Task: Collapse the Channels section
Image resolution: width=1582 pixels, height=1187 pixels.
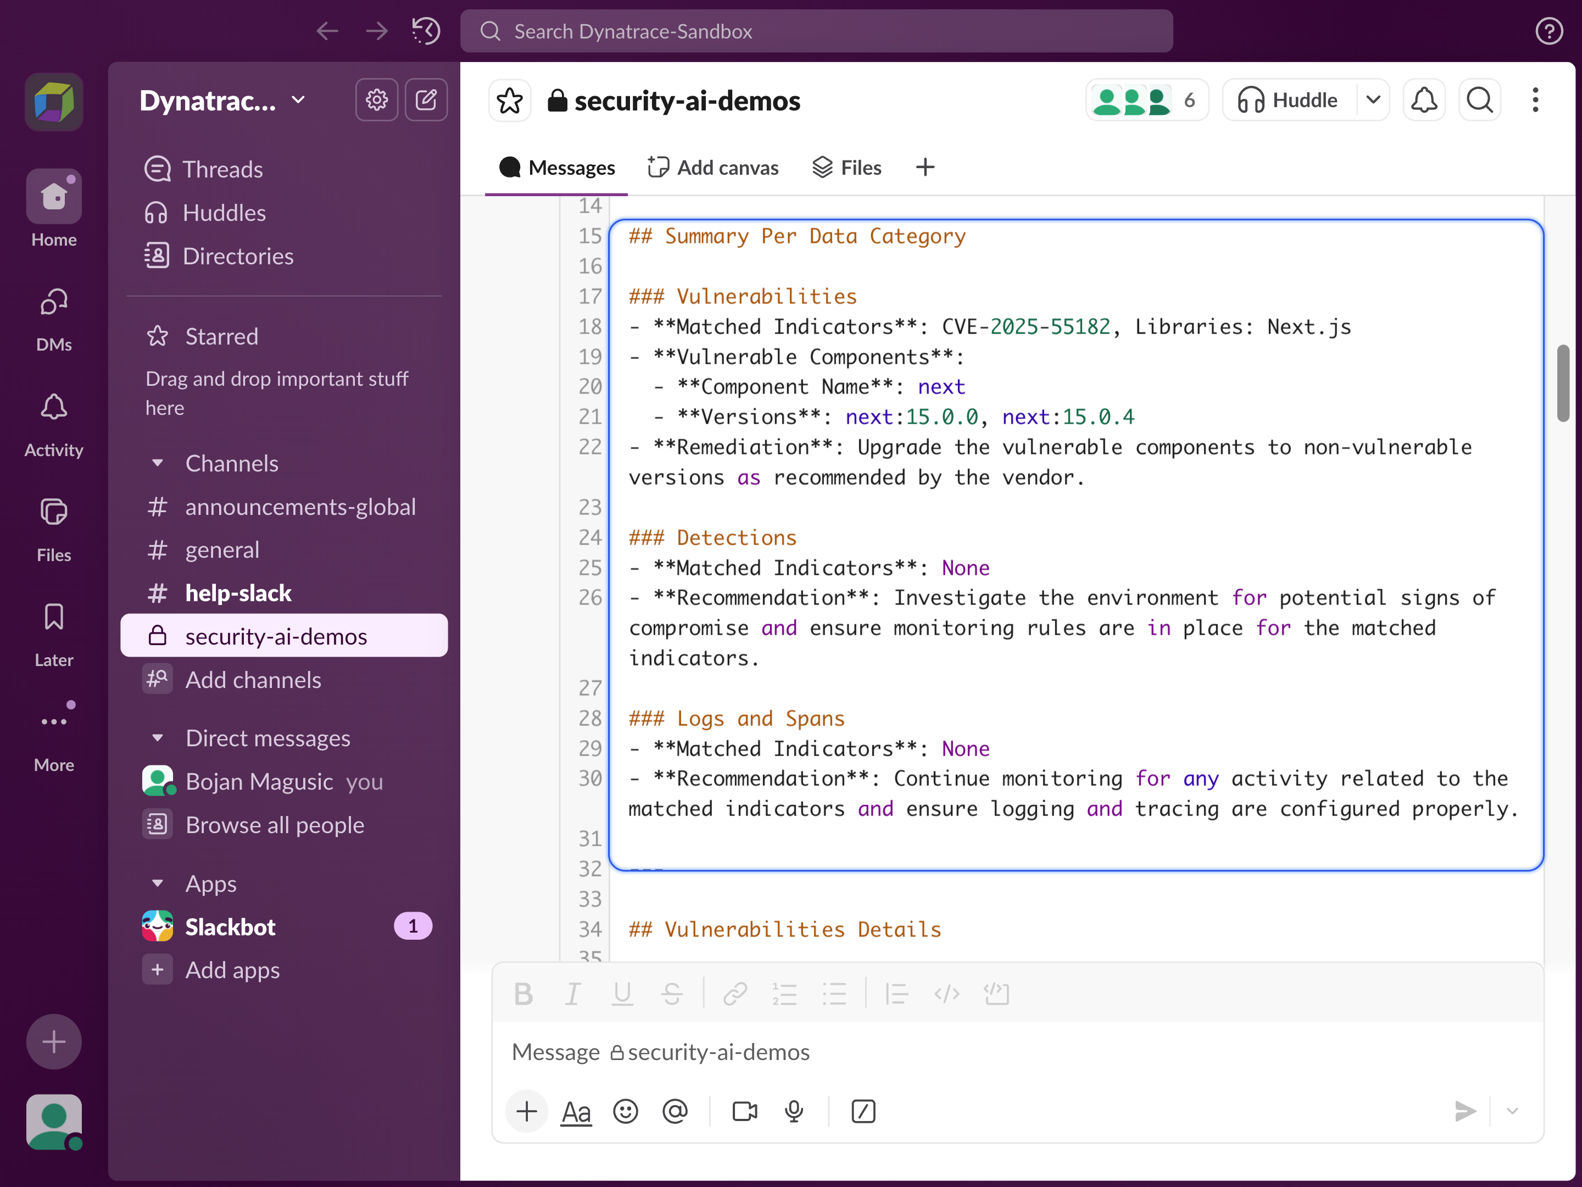Action: (158, 464)
